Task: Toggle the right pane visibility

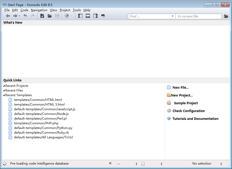Action: click(95, 16)
